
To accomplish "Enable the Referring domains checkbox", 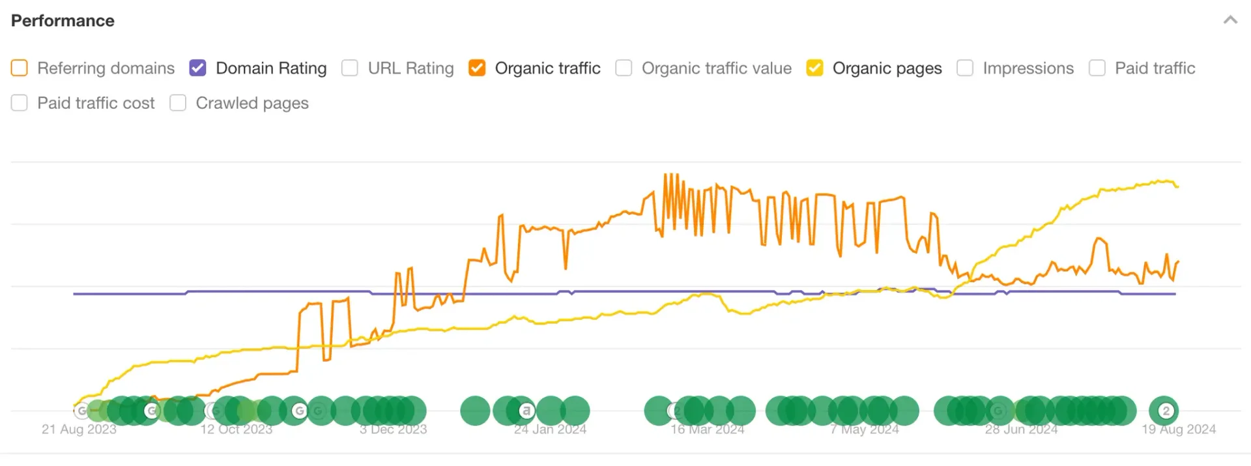I will point(20,68).
